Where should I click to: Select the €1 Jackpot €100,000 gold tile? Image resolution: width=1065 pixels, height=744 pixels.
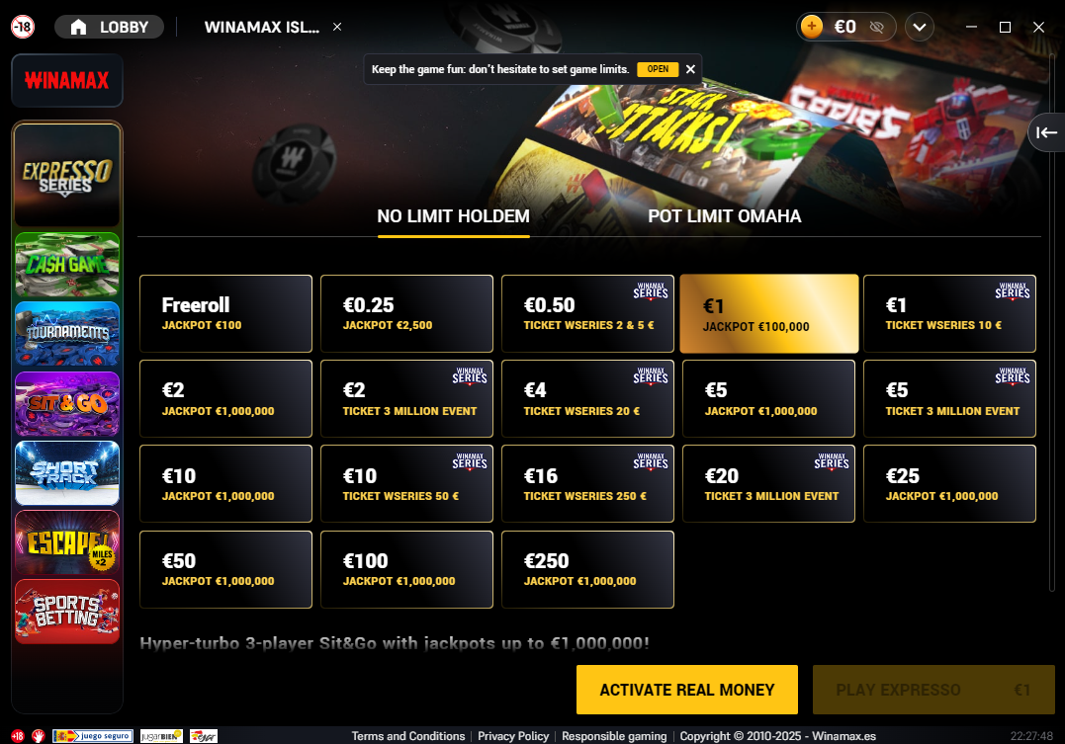[769, 313]
